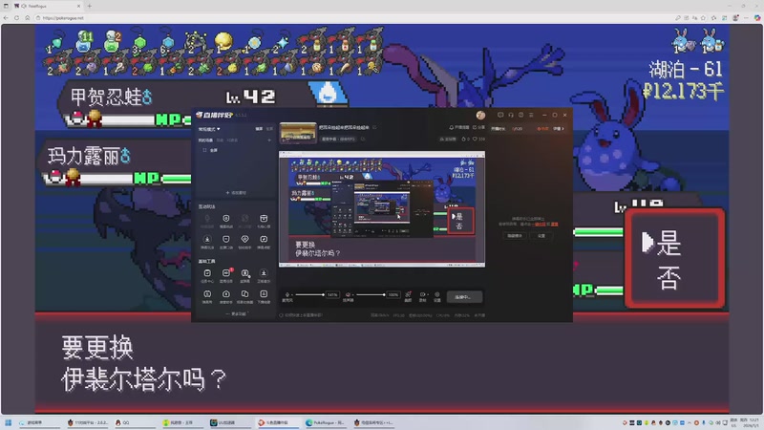
Task: Open the headset support icon in title bar
Action: 511,115
